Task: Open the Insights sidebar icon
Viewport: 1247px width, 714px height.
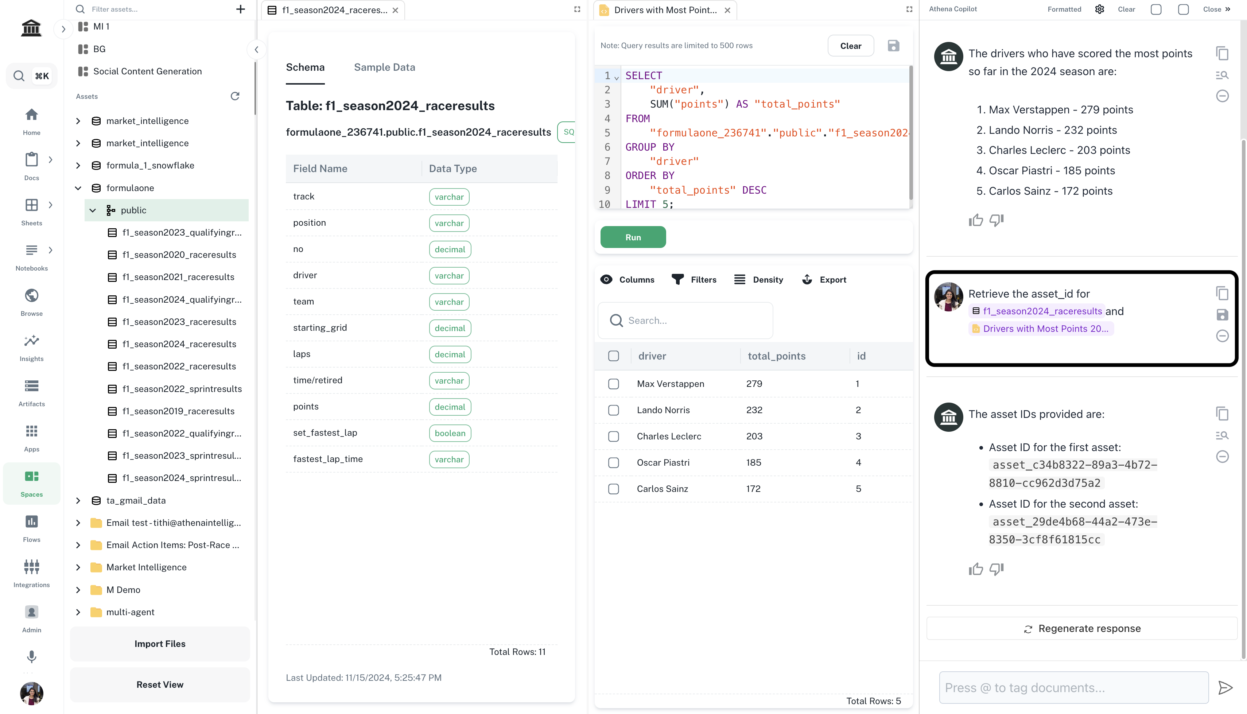Action: [x=31, y=341]
